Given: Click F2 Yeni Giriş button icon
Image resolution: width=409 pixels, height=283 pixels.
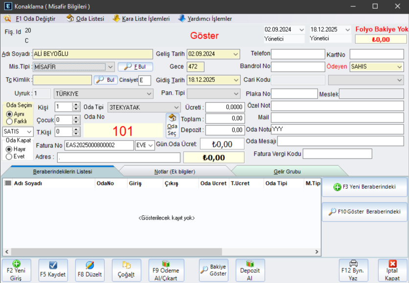Looking at the screenshot, I should (x=16, y=264).
